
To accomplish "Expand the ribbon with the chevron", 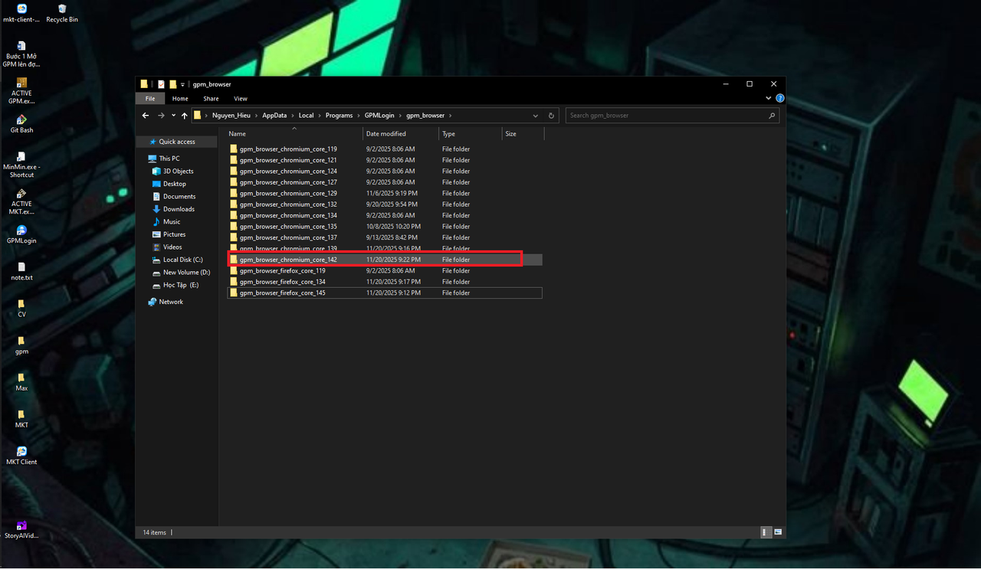I will pyautogui.click(x=769, y=99).
